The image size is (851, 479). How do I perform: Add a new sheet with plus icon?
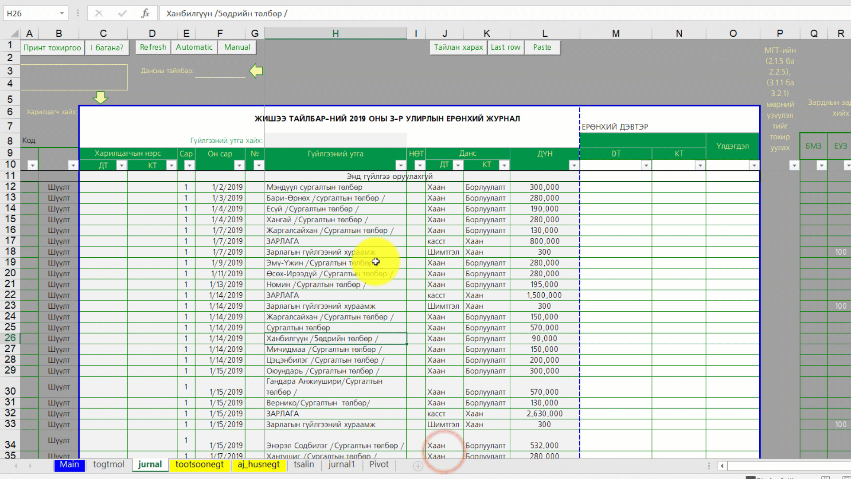click(418, 466)
